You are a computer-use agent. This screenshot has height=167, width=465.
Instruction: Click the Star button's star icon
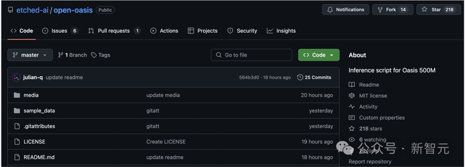pyautogui.click(x=425, y=9)
